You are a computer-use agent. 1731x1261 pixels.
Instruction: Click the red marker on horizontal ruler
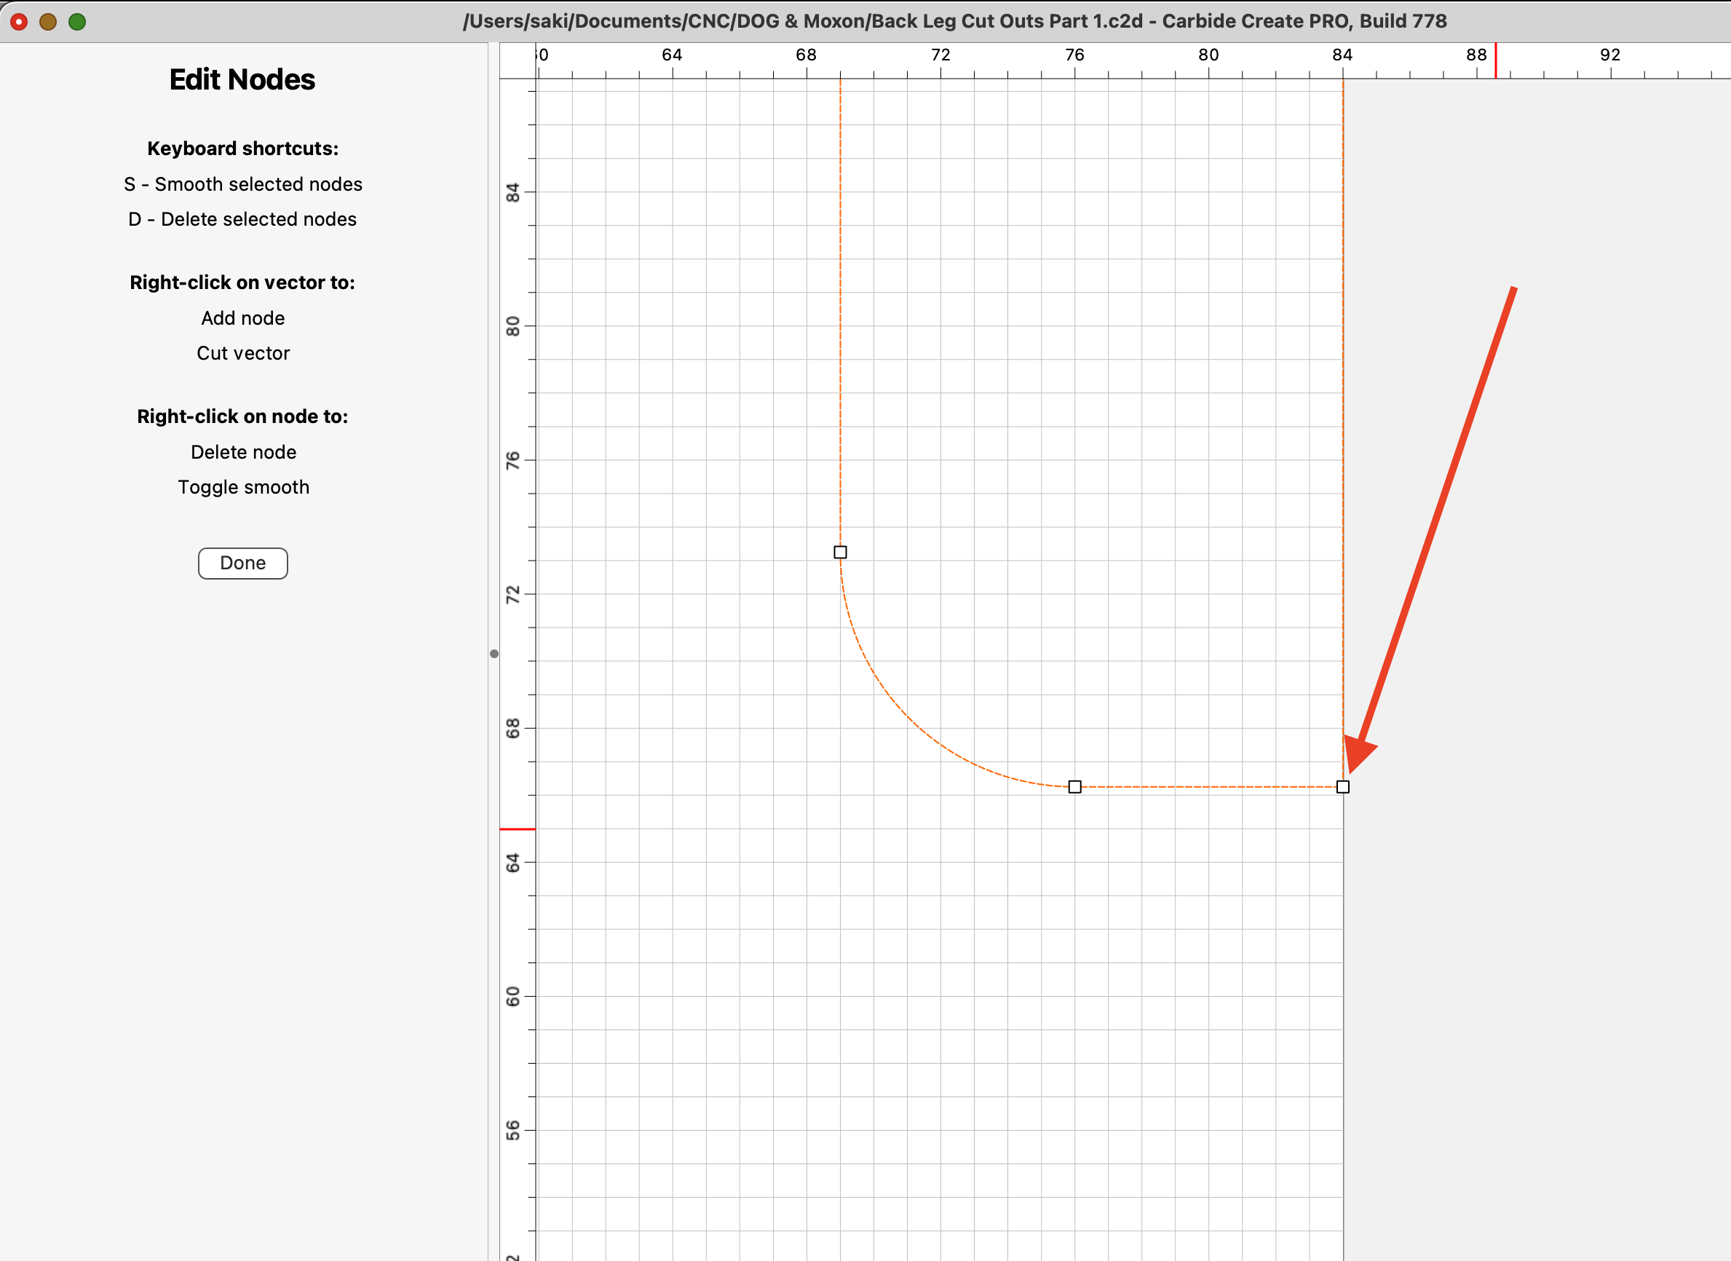(1495, 61)
